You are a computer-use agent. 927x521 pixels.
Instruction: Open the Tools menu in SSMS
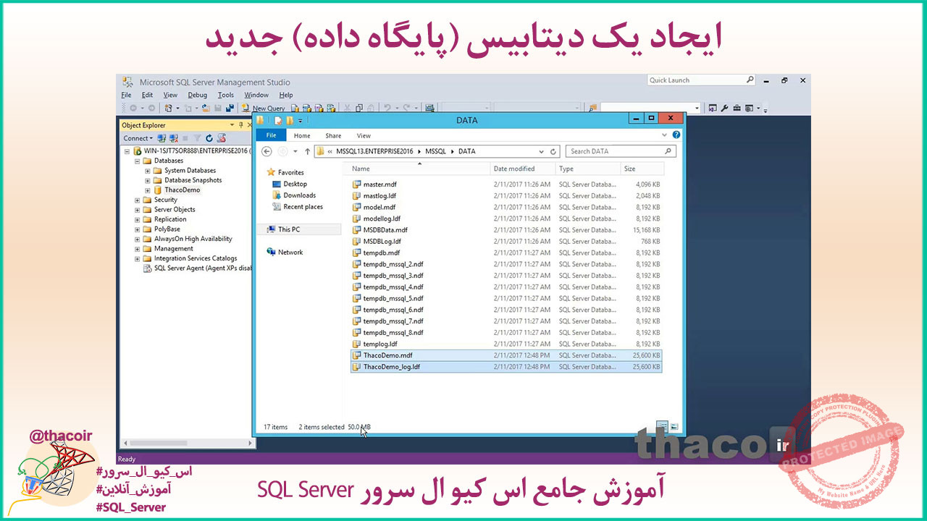click(226, 95)
